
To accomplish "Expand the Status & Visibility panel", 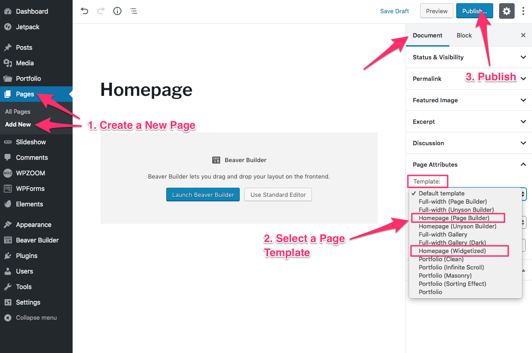I will [x=469, y=57].
